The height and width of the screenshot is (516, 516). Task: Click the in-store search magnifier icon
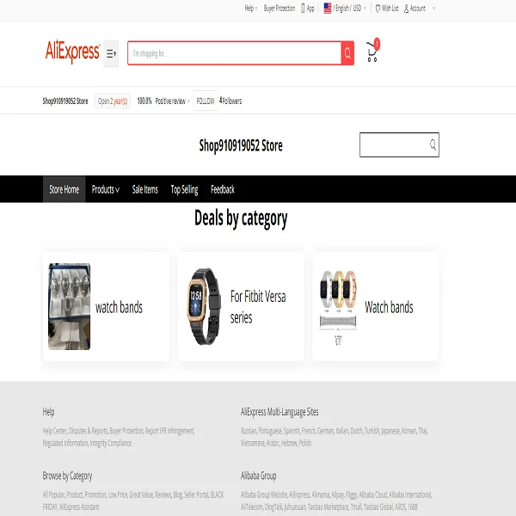coord(433,144)
